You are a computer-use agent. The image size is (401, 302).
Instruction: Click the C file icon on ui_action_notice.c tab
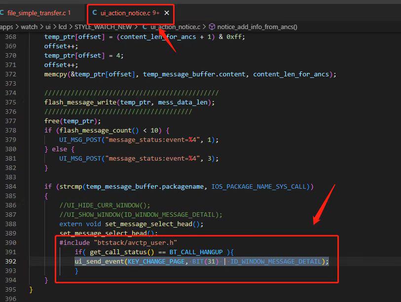pyautogui.click(x=95, y=12)
